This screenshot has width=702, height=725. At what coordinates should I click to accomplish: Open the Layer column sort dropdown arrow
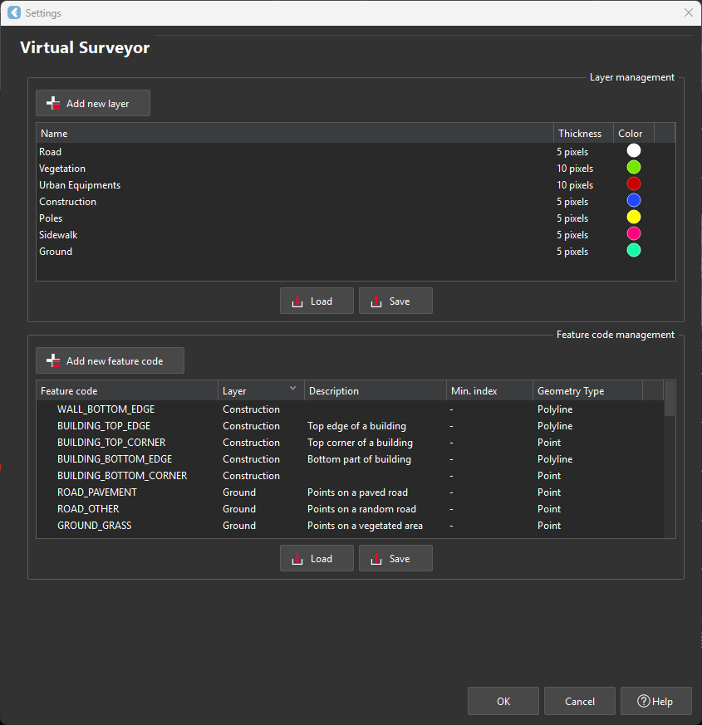tap(292, 389)
